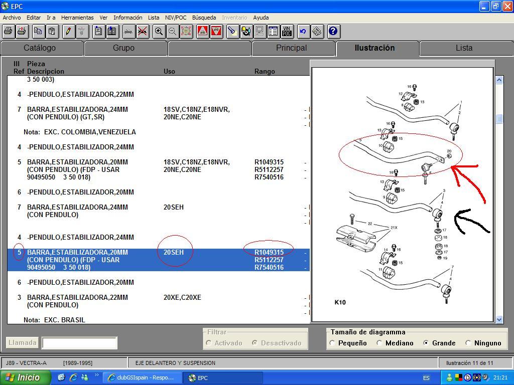The height and width of the screenshot is (385, 514).
Task: Open help with the question mark icon
Action: 334,31
